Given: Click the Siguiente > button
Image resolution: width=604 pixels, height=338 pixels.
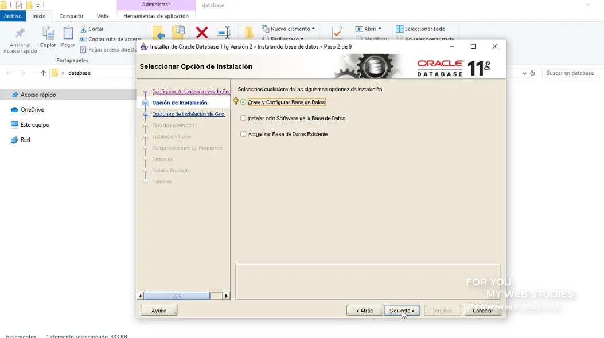Looking at the screenshot, I should click(402, 311).
